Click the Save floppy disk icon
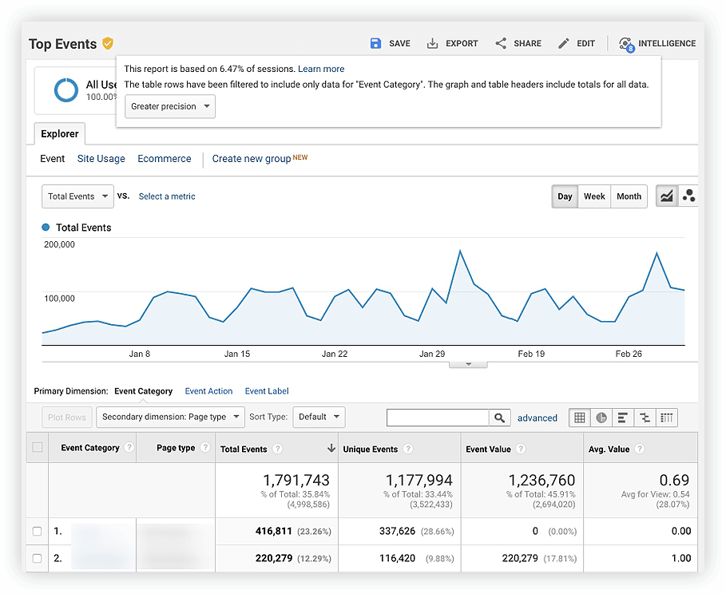The height and width of the screenshot is (594, 726). (x=375, y=44)
